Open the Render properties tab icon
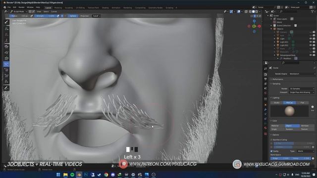This screenshot has width=317, height=178. (x=265, y=74)
